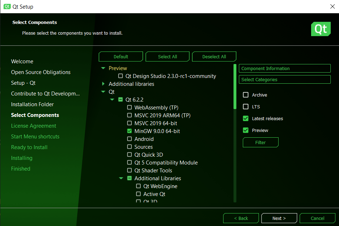Toggle Additional Libraries partial checkbox under Qt 6.2.2
Screen dimensions: 339x226
129,178
